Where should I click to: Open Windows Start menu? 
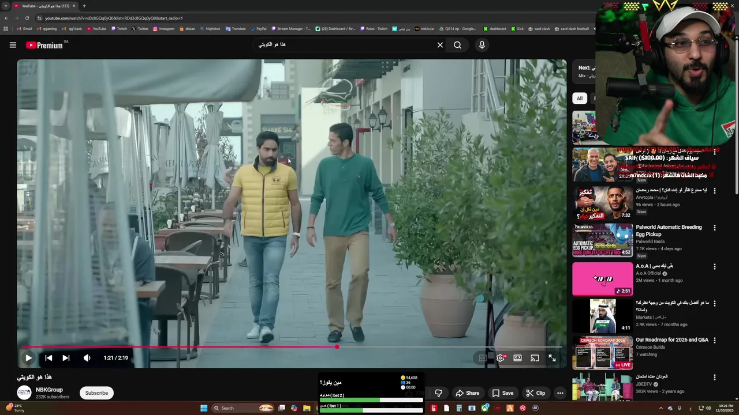click(x=204, y=408)
